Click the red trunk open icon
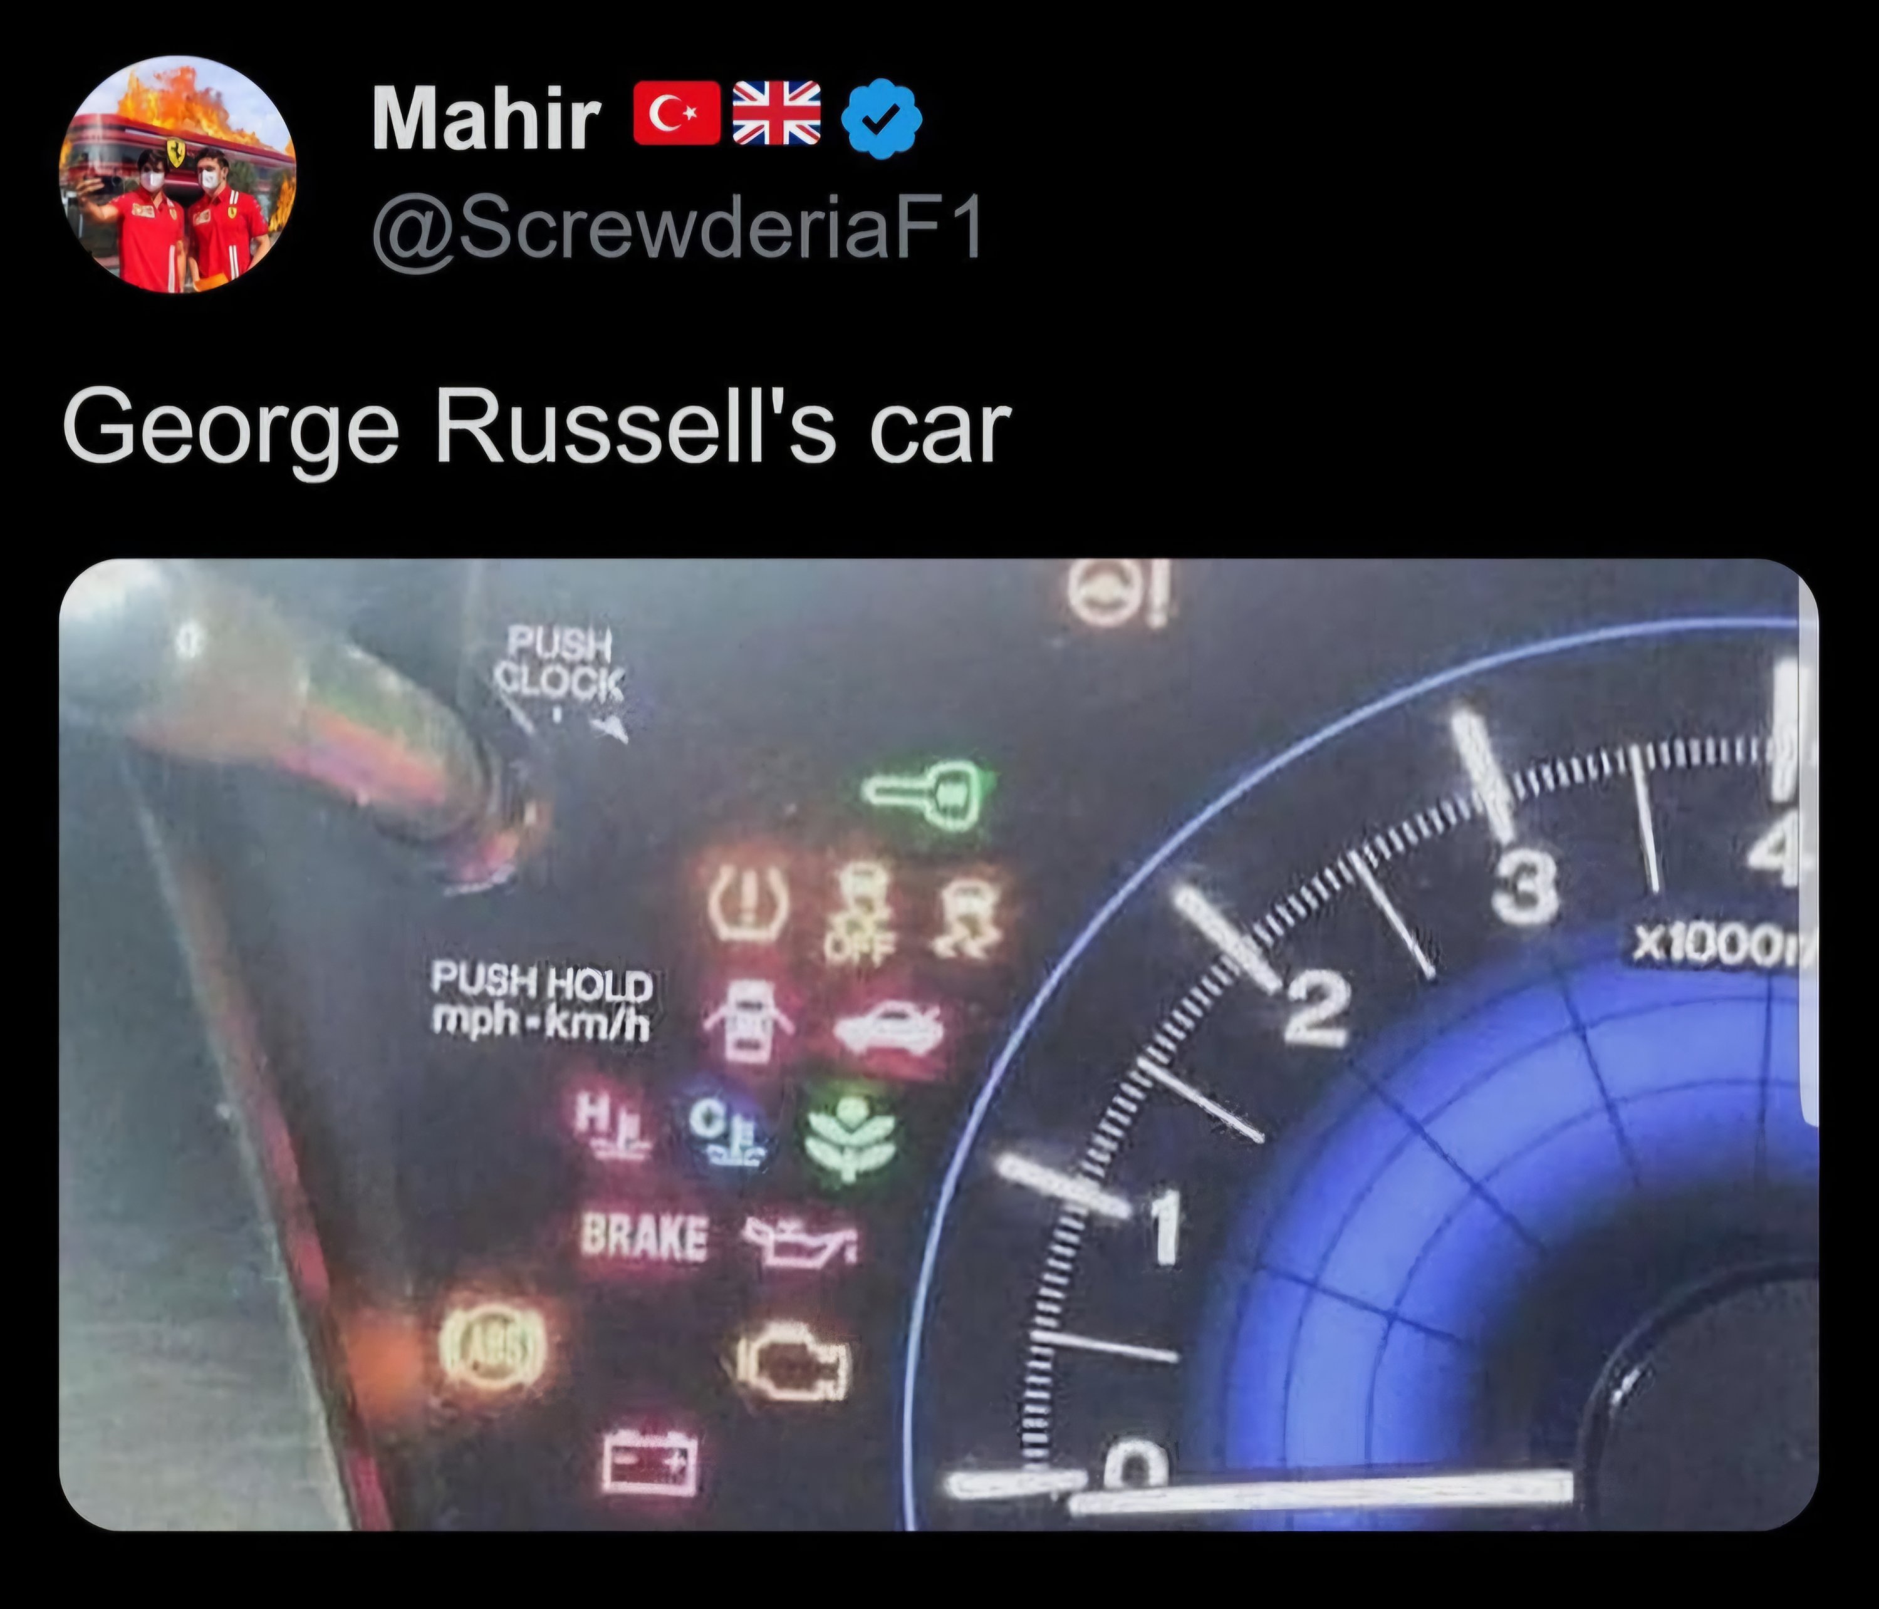Image resolution: width=1879 pixels, height=1609 pixels. (x=888, y=1029)
